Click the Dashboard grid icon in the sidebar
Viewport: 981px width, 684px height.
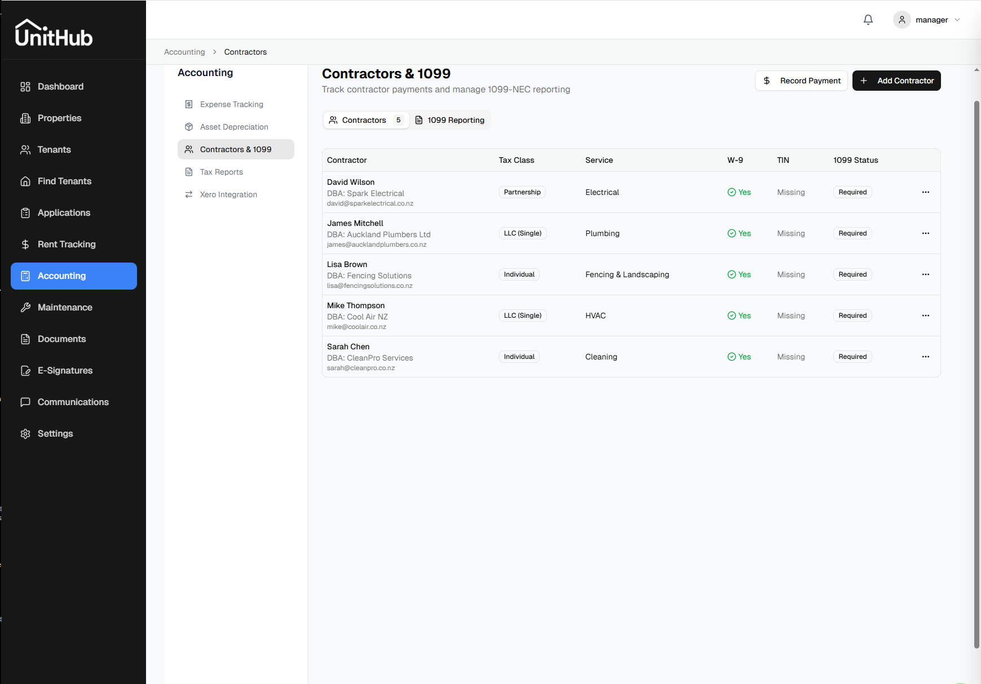25,87
